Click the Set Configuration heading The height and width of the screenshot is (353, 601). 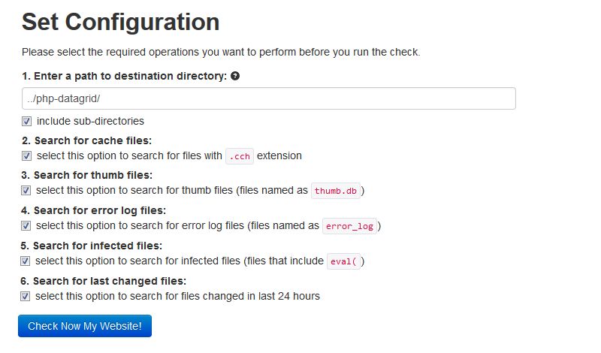(120, 22)
